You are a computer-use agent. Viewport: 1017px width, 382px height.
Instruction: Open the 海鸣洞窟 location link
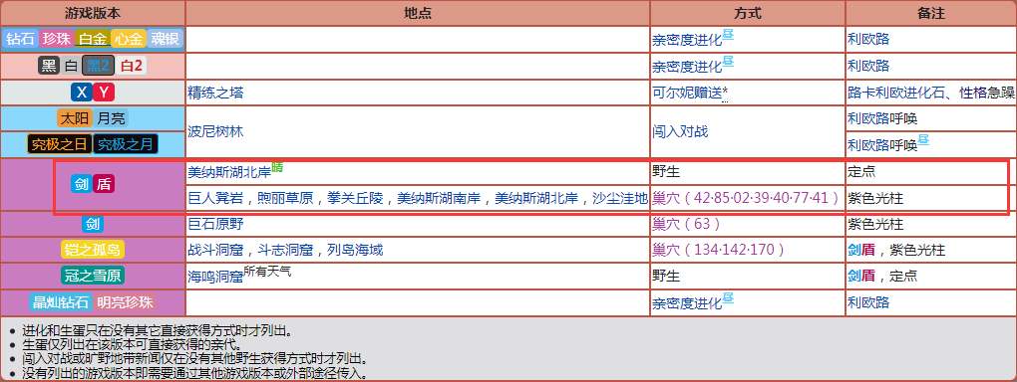[x=216, y=278]
